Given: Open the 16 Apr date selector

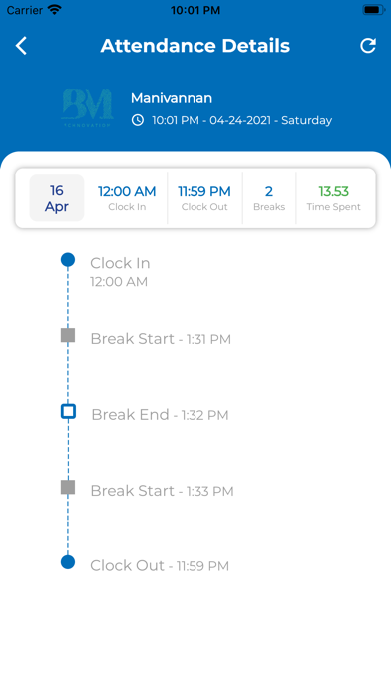Looking at the screenshot, I should coord(57,198).
